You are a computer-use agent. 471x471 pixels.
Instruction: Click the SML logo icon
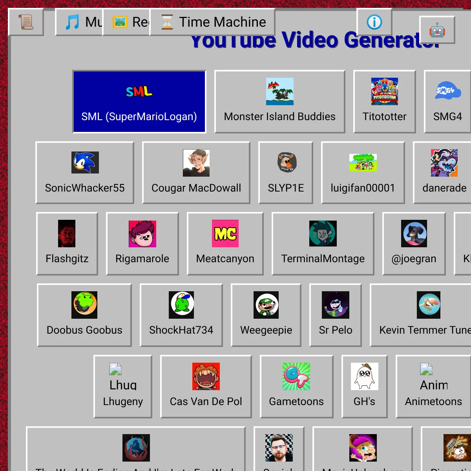click(x=139, y=91)
